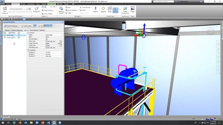Open the Realism avatar options
This screenshot has width=223, height=125.
(x=95, y=8)
